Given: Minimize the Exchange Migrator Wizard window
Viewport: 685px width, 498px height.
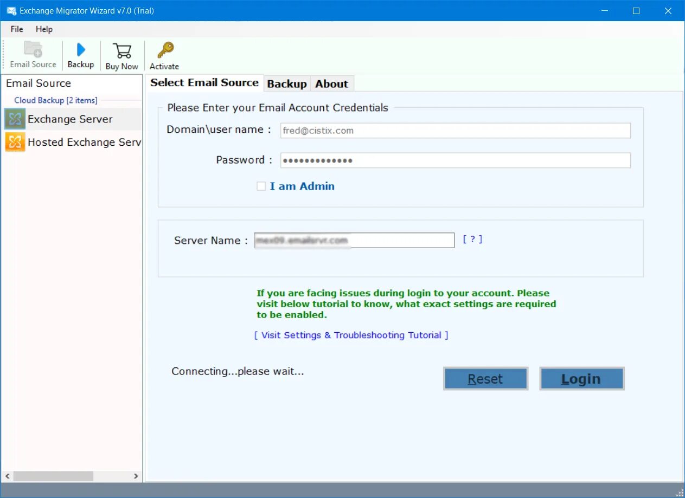Looking at the screenshot, I should pyautogui.click(x=605, y=11).
